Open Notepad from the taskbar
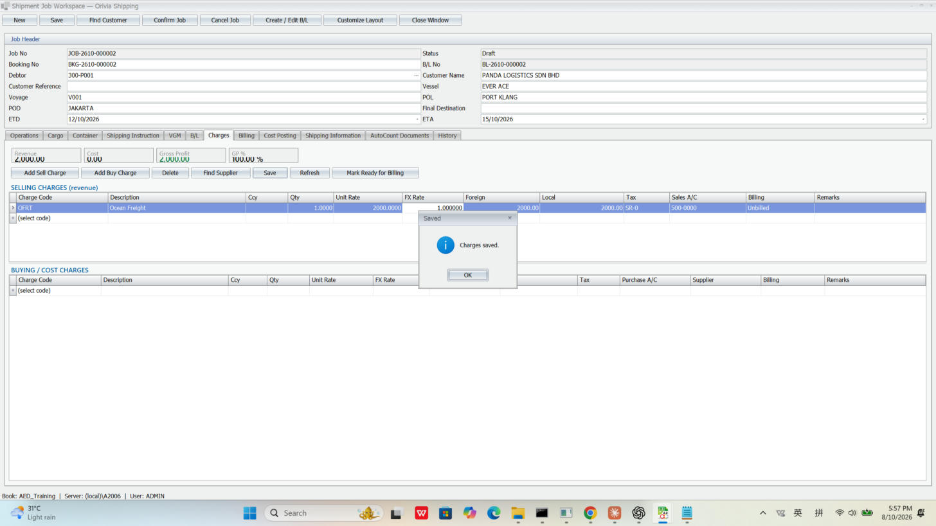 (x=687, y=513)
